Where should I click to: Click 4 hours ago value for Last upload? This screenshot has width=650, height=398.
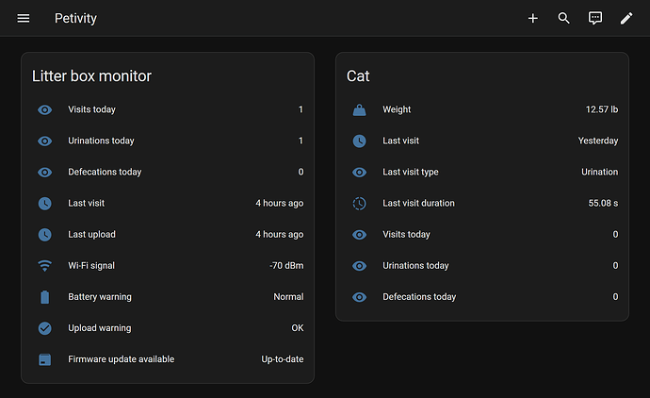click(x=280, y=235)
